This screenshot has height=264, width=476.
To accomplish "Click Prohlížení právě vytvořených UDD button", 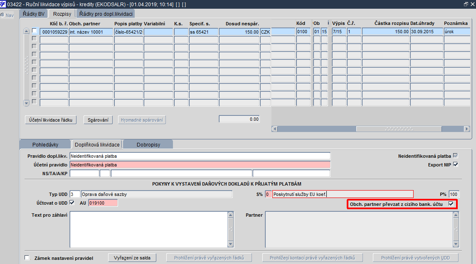I will pos(416,258).
